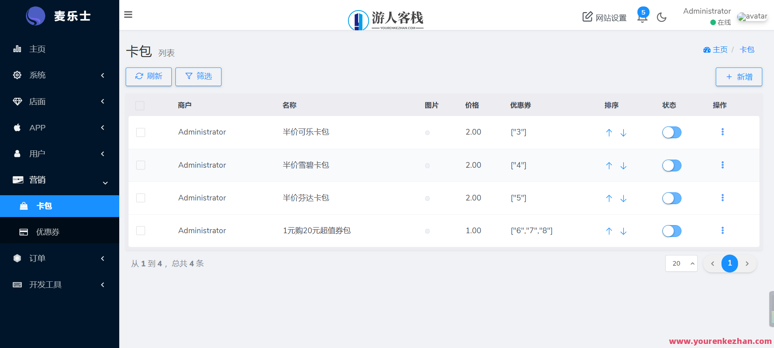Check the 半价芬达卡包 row checkbox

tap(141, 198)
